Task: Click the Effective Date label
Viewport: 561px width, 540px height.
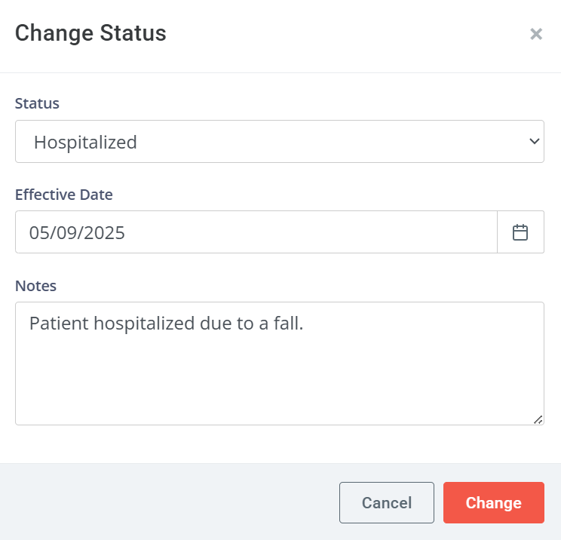Action: pyautogui.click(x=64, y=195)
